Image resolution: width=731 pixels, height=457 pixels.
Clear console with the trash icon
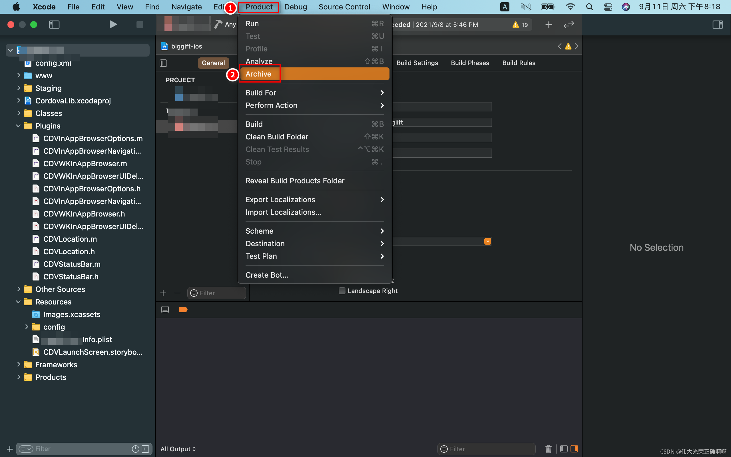549,449
